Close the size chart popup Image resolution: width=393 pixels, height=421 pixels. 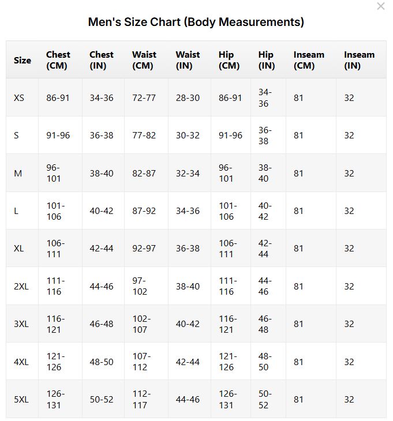pyautogui.click(x=380, y=6)
